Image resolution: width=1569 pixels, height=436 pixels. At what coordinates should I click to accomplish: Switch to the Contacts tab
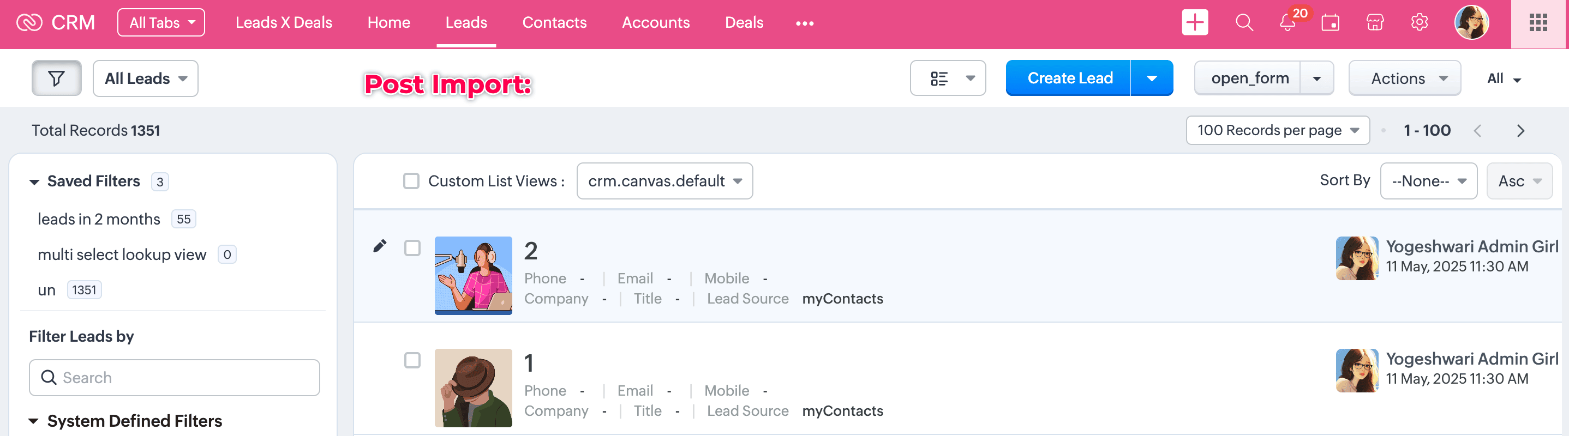tap(554, 23)
